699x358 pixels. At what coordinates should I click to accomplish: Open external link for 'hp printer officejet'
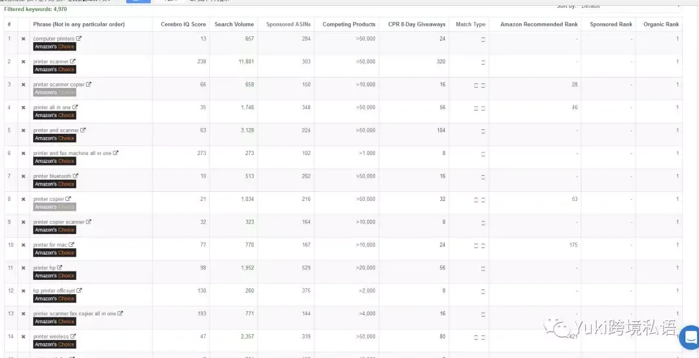(x=80, y=290)
